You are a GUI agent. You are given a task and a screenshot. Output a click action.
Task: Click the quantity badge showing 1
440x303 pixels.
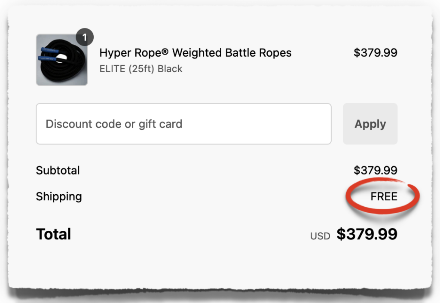coord(85,37)
